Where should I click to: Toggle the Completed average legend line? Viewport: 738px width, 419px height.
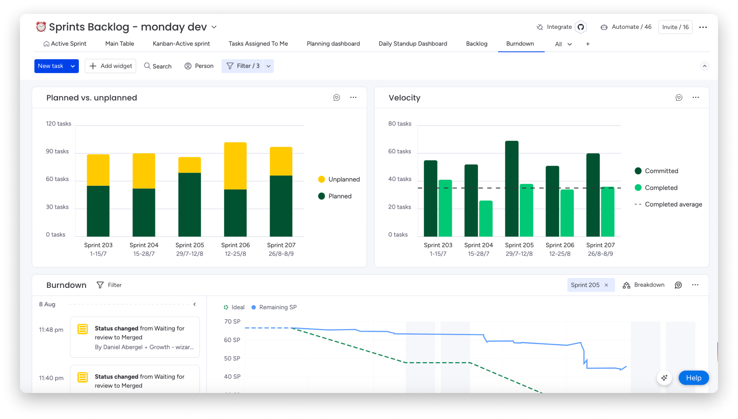click(668, 204)
